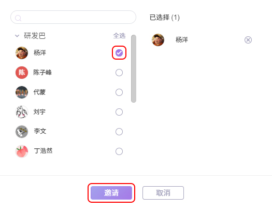Tick the checkbox beside 刘宇
272x210 pixels.
(x=119, y=112)
